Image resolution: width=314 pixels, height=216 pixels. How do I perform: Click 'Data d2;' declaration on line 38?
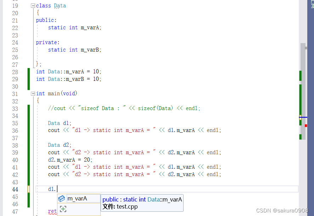tap(60, 145)
